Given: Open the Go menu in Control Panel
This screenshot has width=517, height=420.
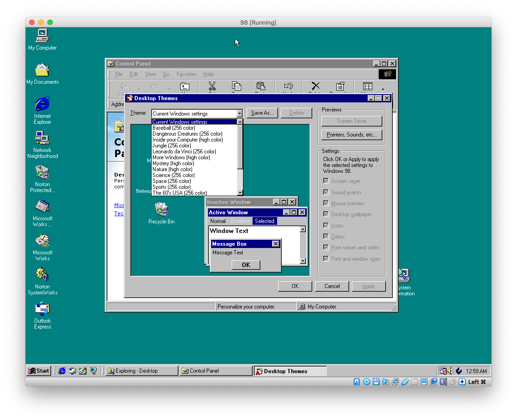Looking at the screenshot, I should (x=166, y=74).
